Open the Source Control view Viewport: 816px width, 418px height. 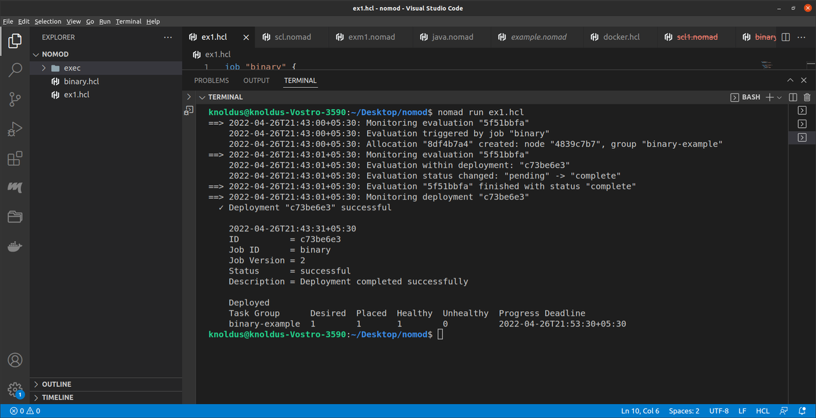click(15, 99)
